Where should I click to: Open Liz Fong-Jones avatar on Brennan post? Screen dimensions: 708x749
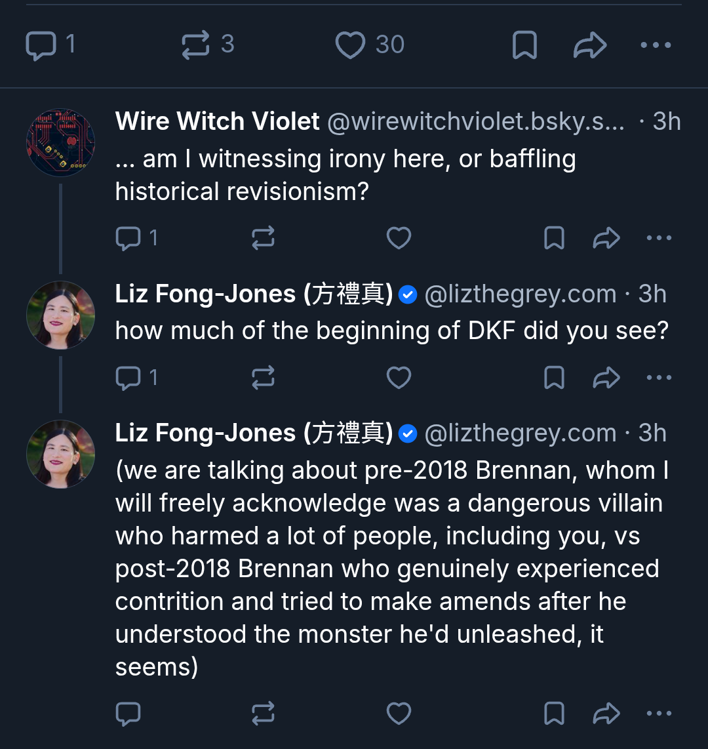click(60, 454)
